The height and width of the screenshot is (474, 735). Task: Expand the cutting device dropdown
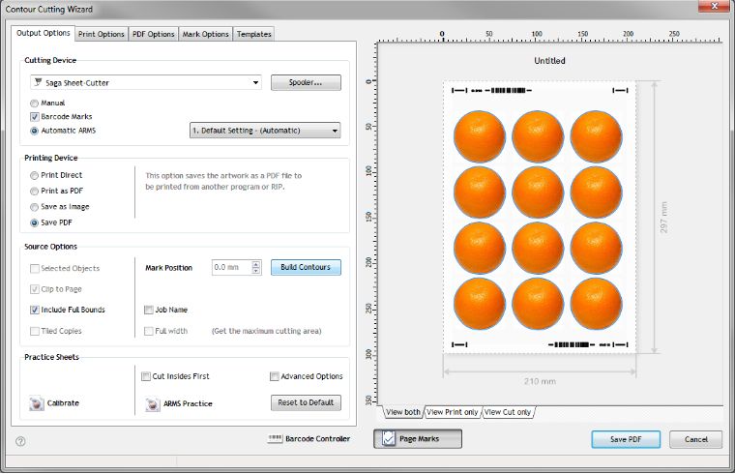[x=255, y=83]
